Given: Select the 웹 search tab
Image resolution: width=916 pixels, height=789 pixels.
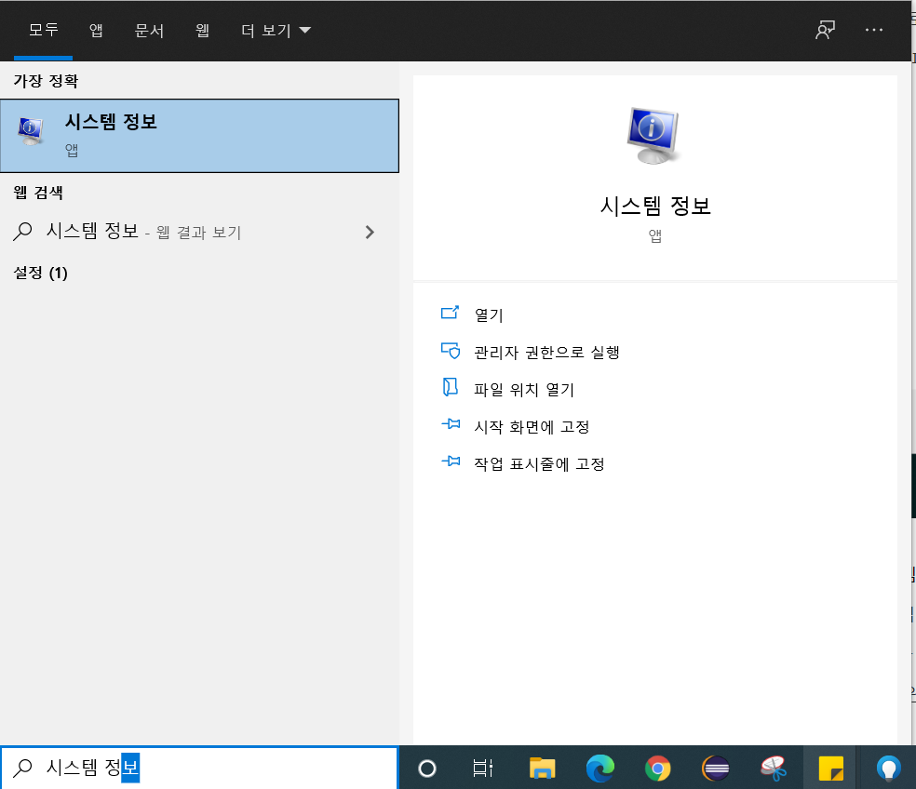Looking at the screenshot, I should tap(203, 29).
